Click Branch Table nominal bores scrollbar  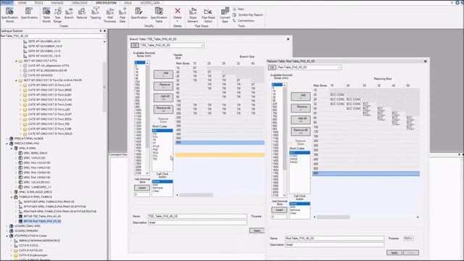click(147, 107)
